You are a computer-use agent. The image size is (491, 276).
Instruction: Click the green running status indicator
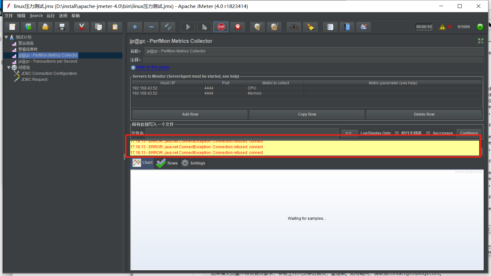tap(480, 27)
